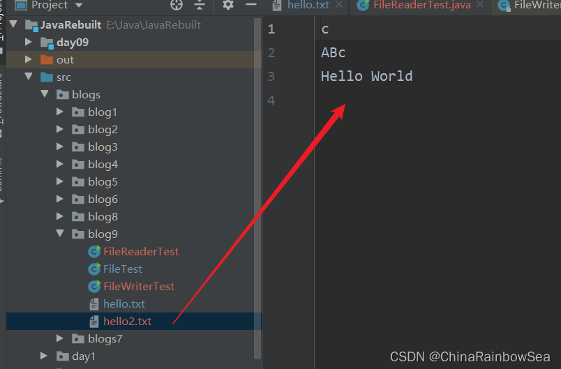The width and height of the screenshot is (561, 369).
Task: Click the blog8 package folder icon
Action: (x=78, y=217)
